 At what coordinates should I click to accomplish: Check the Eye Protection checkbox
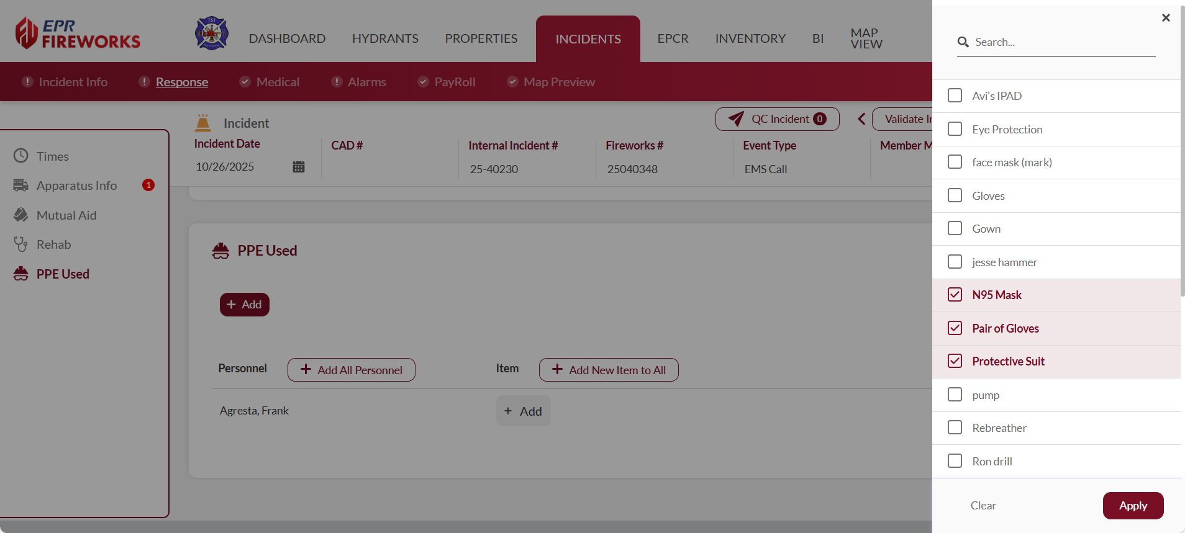click(x=955, y=129)
